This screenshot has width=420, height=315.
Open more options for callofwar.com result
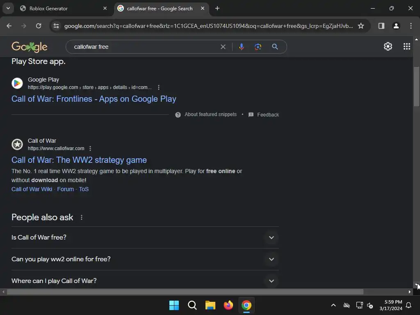coord(90,148)
